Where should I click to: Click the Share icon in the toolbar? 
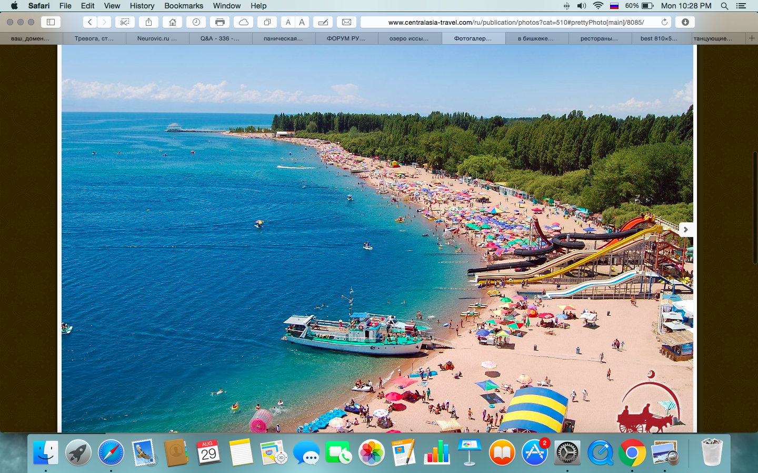click(x=149, y=22)
